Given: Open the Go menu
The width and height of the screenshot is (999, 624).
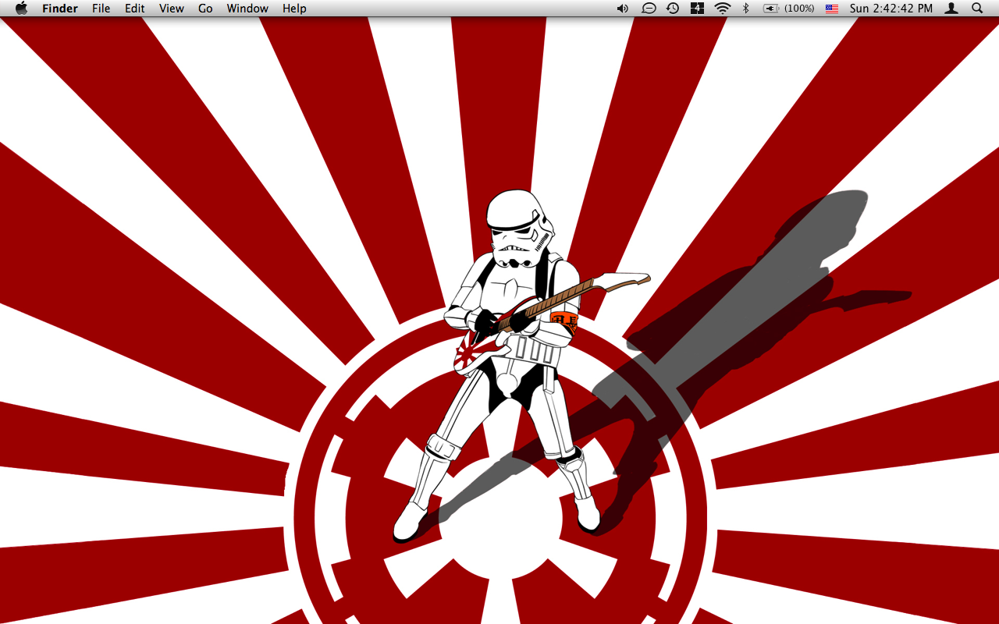Looking at the screenshot, I should (205, 9).
